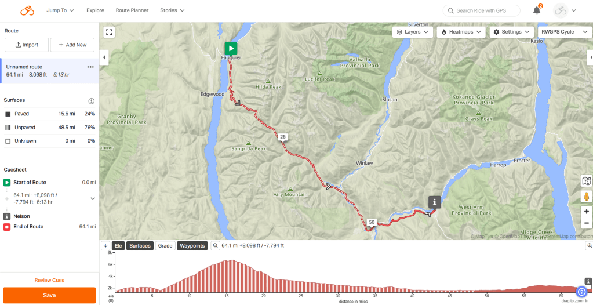
Task: Toggle the Ele elevation profile button
Action: point(118,246)
